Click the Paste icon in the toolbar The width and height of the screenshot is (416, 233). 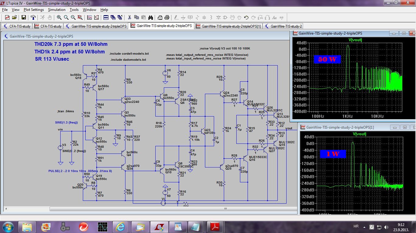143,18
